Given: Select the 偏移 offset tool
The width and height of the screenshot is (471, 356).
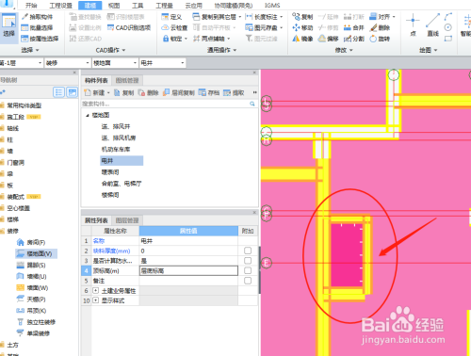Looking at the screenshot, I should click(328, 39).
